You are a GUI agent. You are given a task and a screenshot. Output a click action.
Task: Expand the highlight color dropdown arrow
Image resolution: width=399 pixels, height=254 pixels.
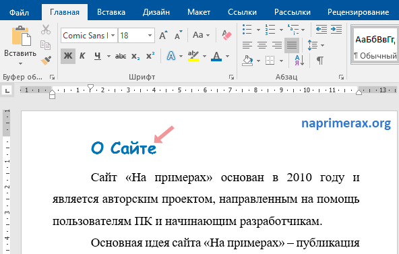[x=204, y=56]
